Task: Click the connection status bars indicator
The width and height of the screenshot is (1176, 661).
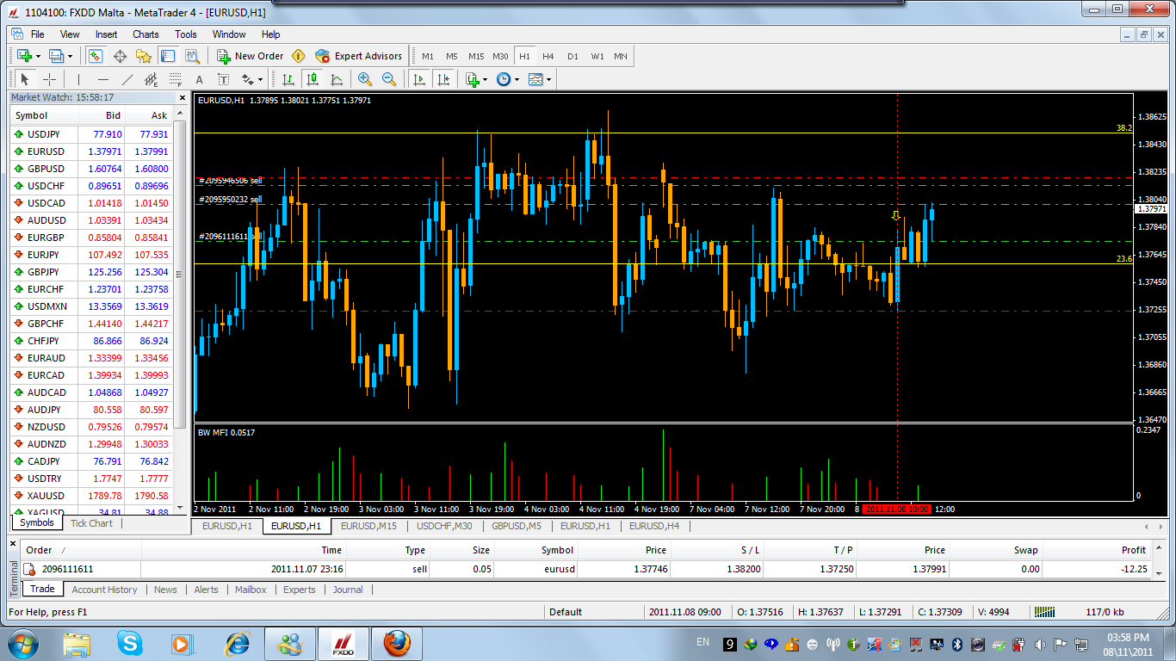Action: [1044, 612]
